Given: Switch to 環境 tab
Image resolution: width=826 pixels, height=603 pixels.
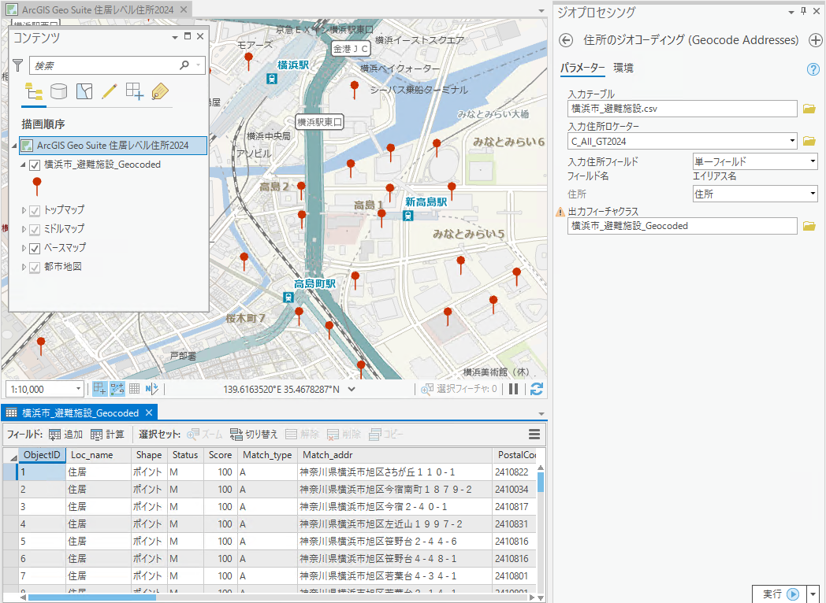Looking at the screenshot, I should coord(623,68).
